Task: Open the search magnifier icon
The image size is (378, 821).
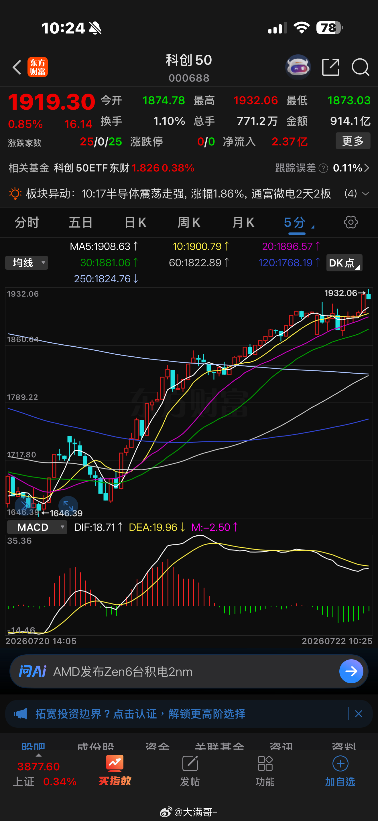Action: click(361, 67)
